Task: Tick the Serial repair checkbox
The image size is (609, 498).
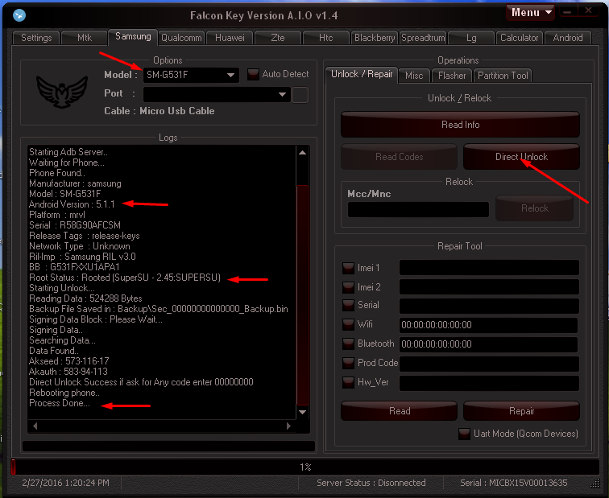Action: click(x=348, y=305)
